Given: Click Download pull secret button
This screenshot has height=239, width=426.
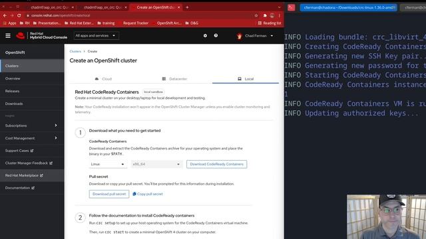Looking at the screenshot, I should [x=109, y=194].
